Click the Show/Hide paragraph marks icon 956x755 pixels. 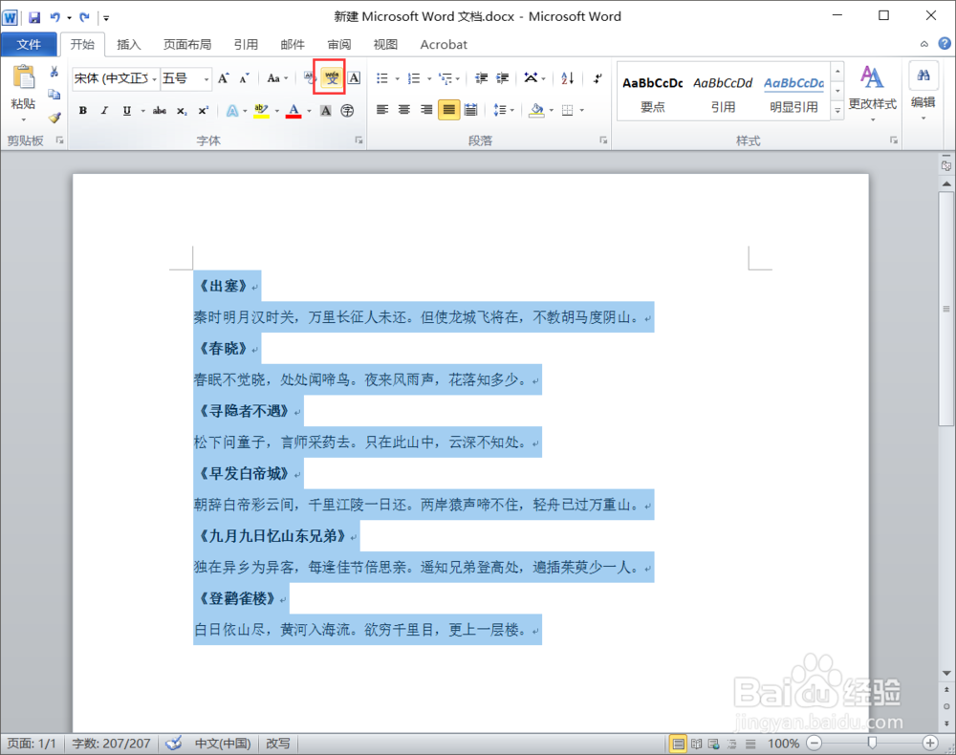pos(598,78)
